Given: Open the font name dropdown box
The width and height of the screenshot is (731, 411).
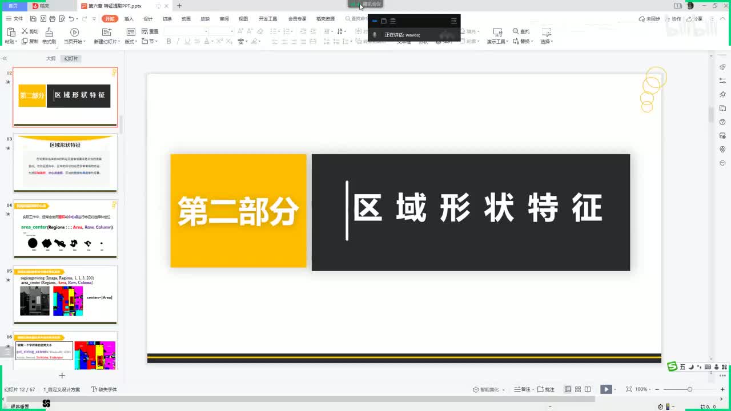Looking at the screenshot, I should [x=185, y=31].
